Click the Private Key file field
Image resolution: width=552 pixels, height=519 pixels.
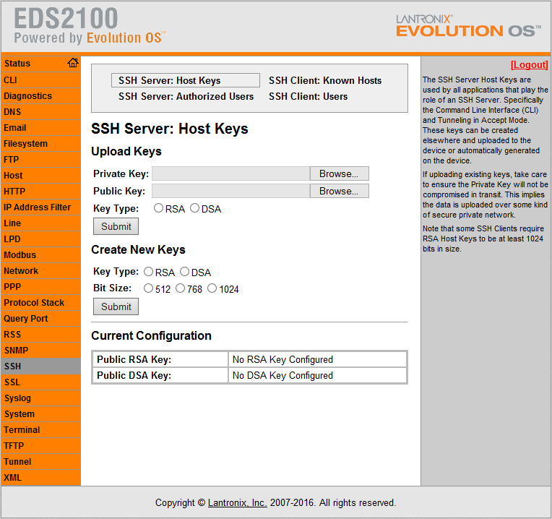[231, 173]
